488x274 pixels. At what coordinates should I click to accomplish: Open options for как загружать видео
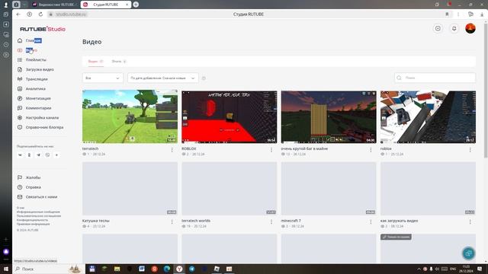(470, 221)
